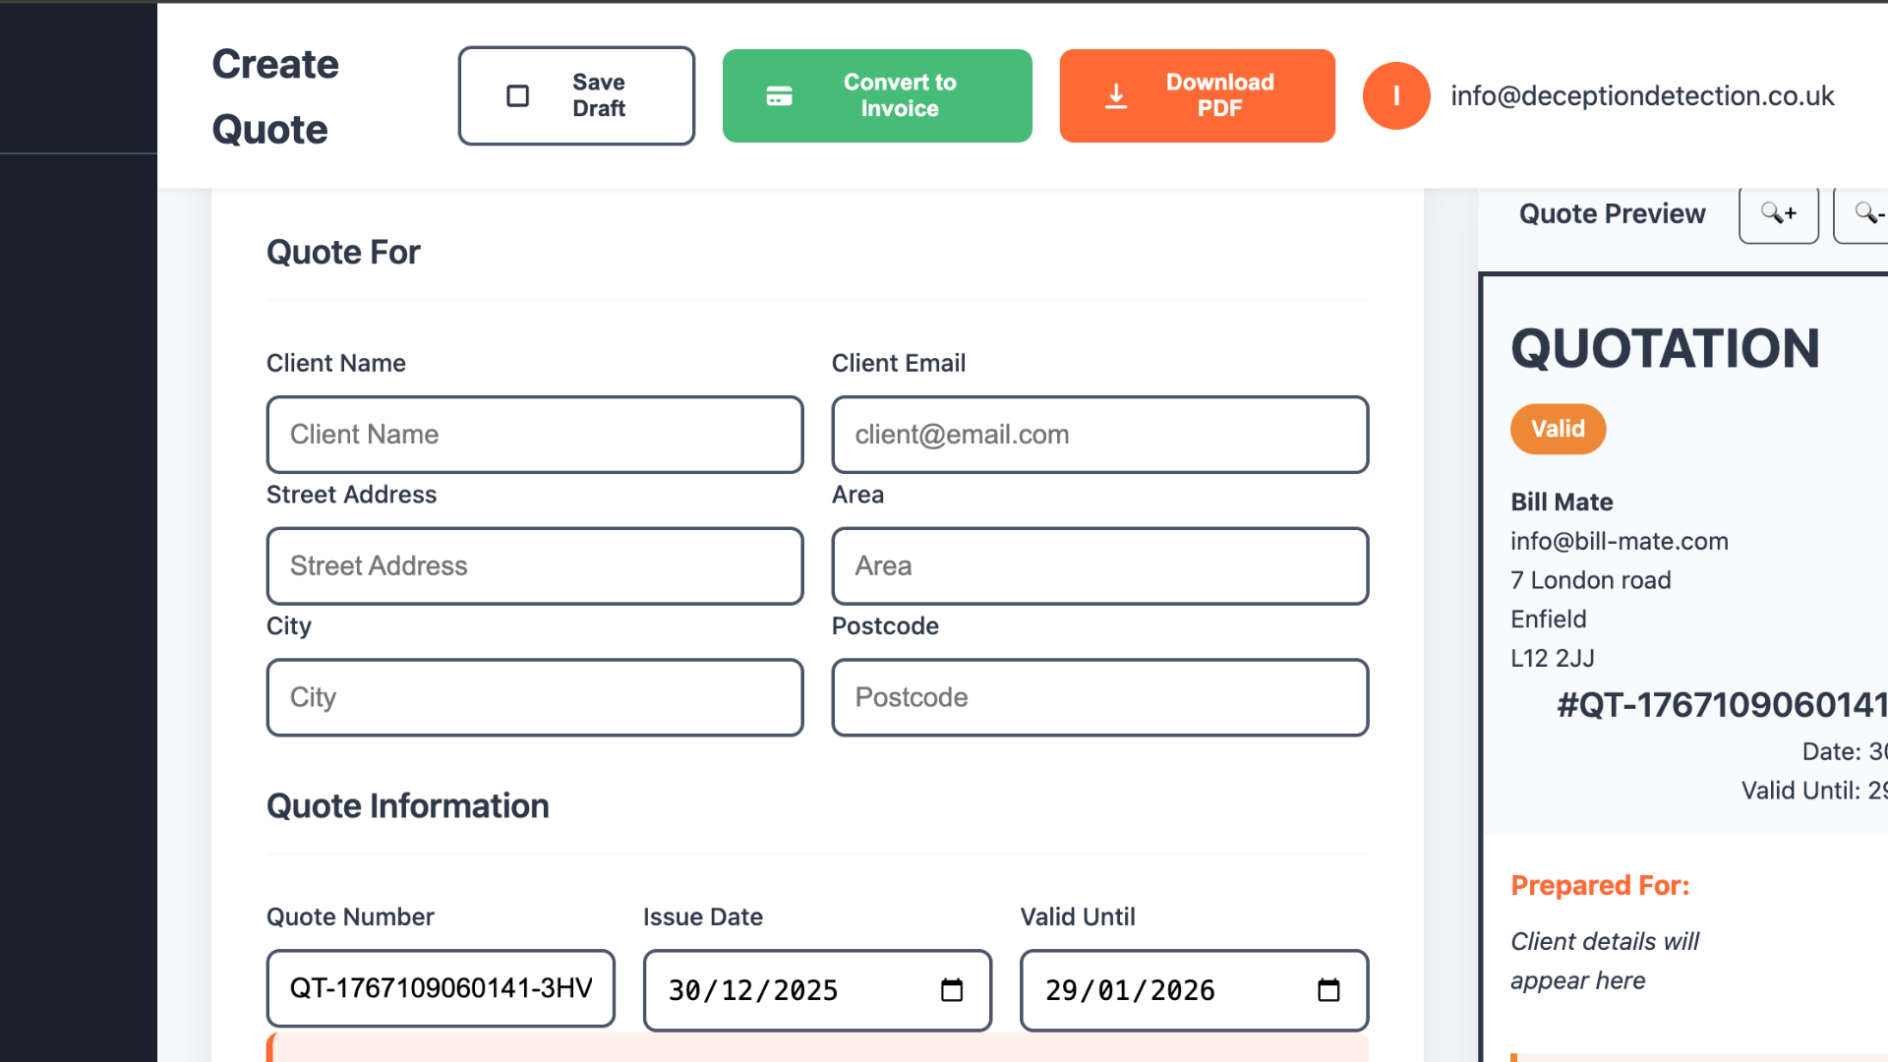Click the square icon inside Save Draft
Screen dimensions: 1888x1062
tap(516, 95)
